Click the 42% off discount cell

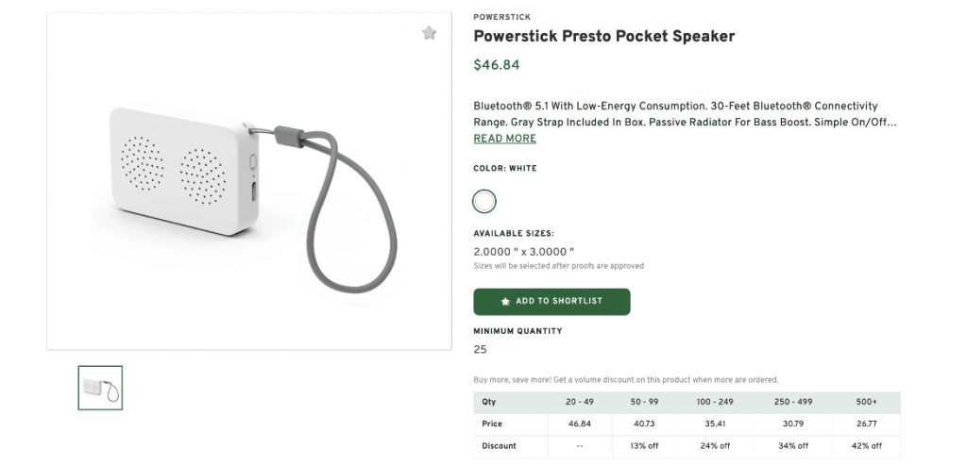pyautogui.click(x=865, y=446)
